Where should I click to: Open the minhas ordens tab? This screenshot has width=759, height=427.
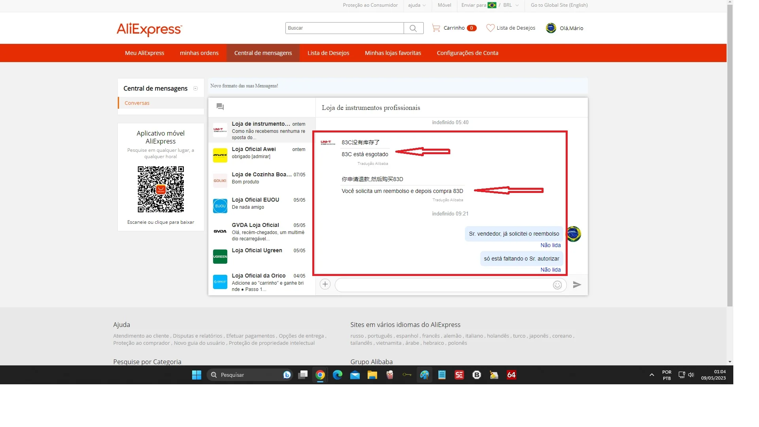[199, 53]
